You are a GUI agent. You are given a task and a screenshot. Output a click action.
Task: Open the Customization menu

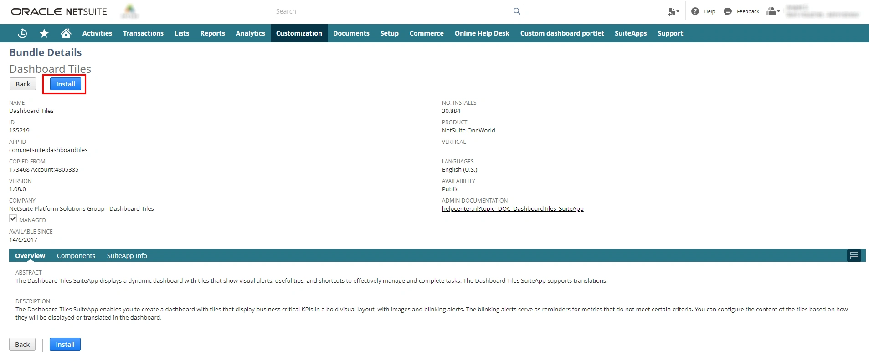coord(299,33)
